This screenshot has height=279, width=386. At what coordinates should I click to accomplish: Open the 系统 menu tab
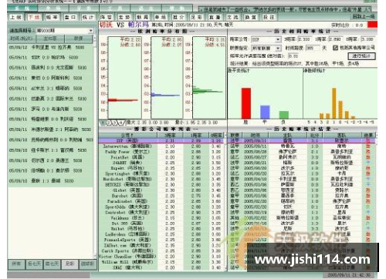(22, 8)
